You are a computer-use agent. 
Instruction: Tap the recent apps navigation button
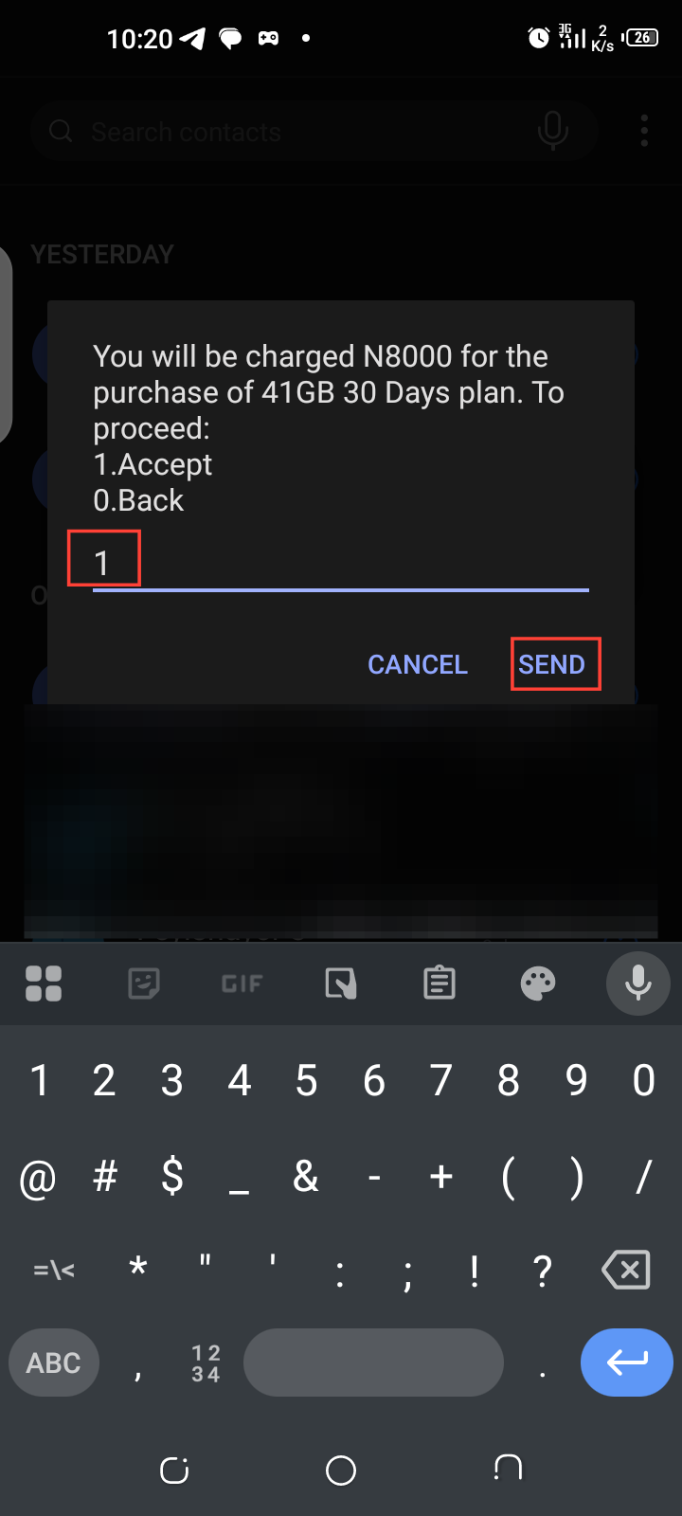click(174, 1470)
